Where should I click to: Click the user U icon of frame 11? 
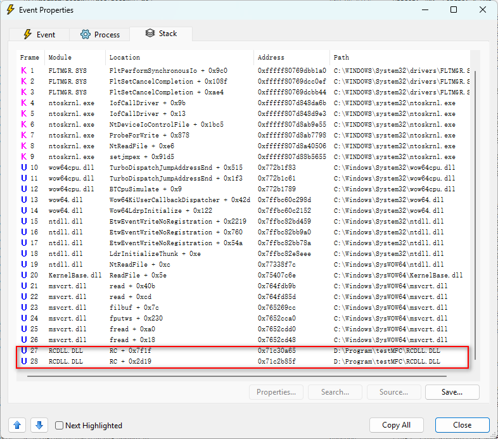[24, 178]
